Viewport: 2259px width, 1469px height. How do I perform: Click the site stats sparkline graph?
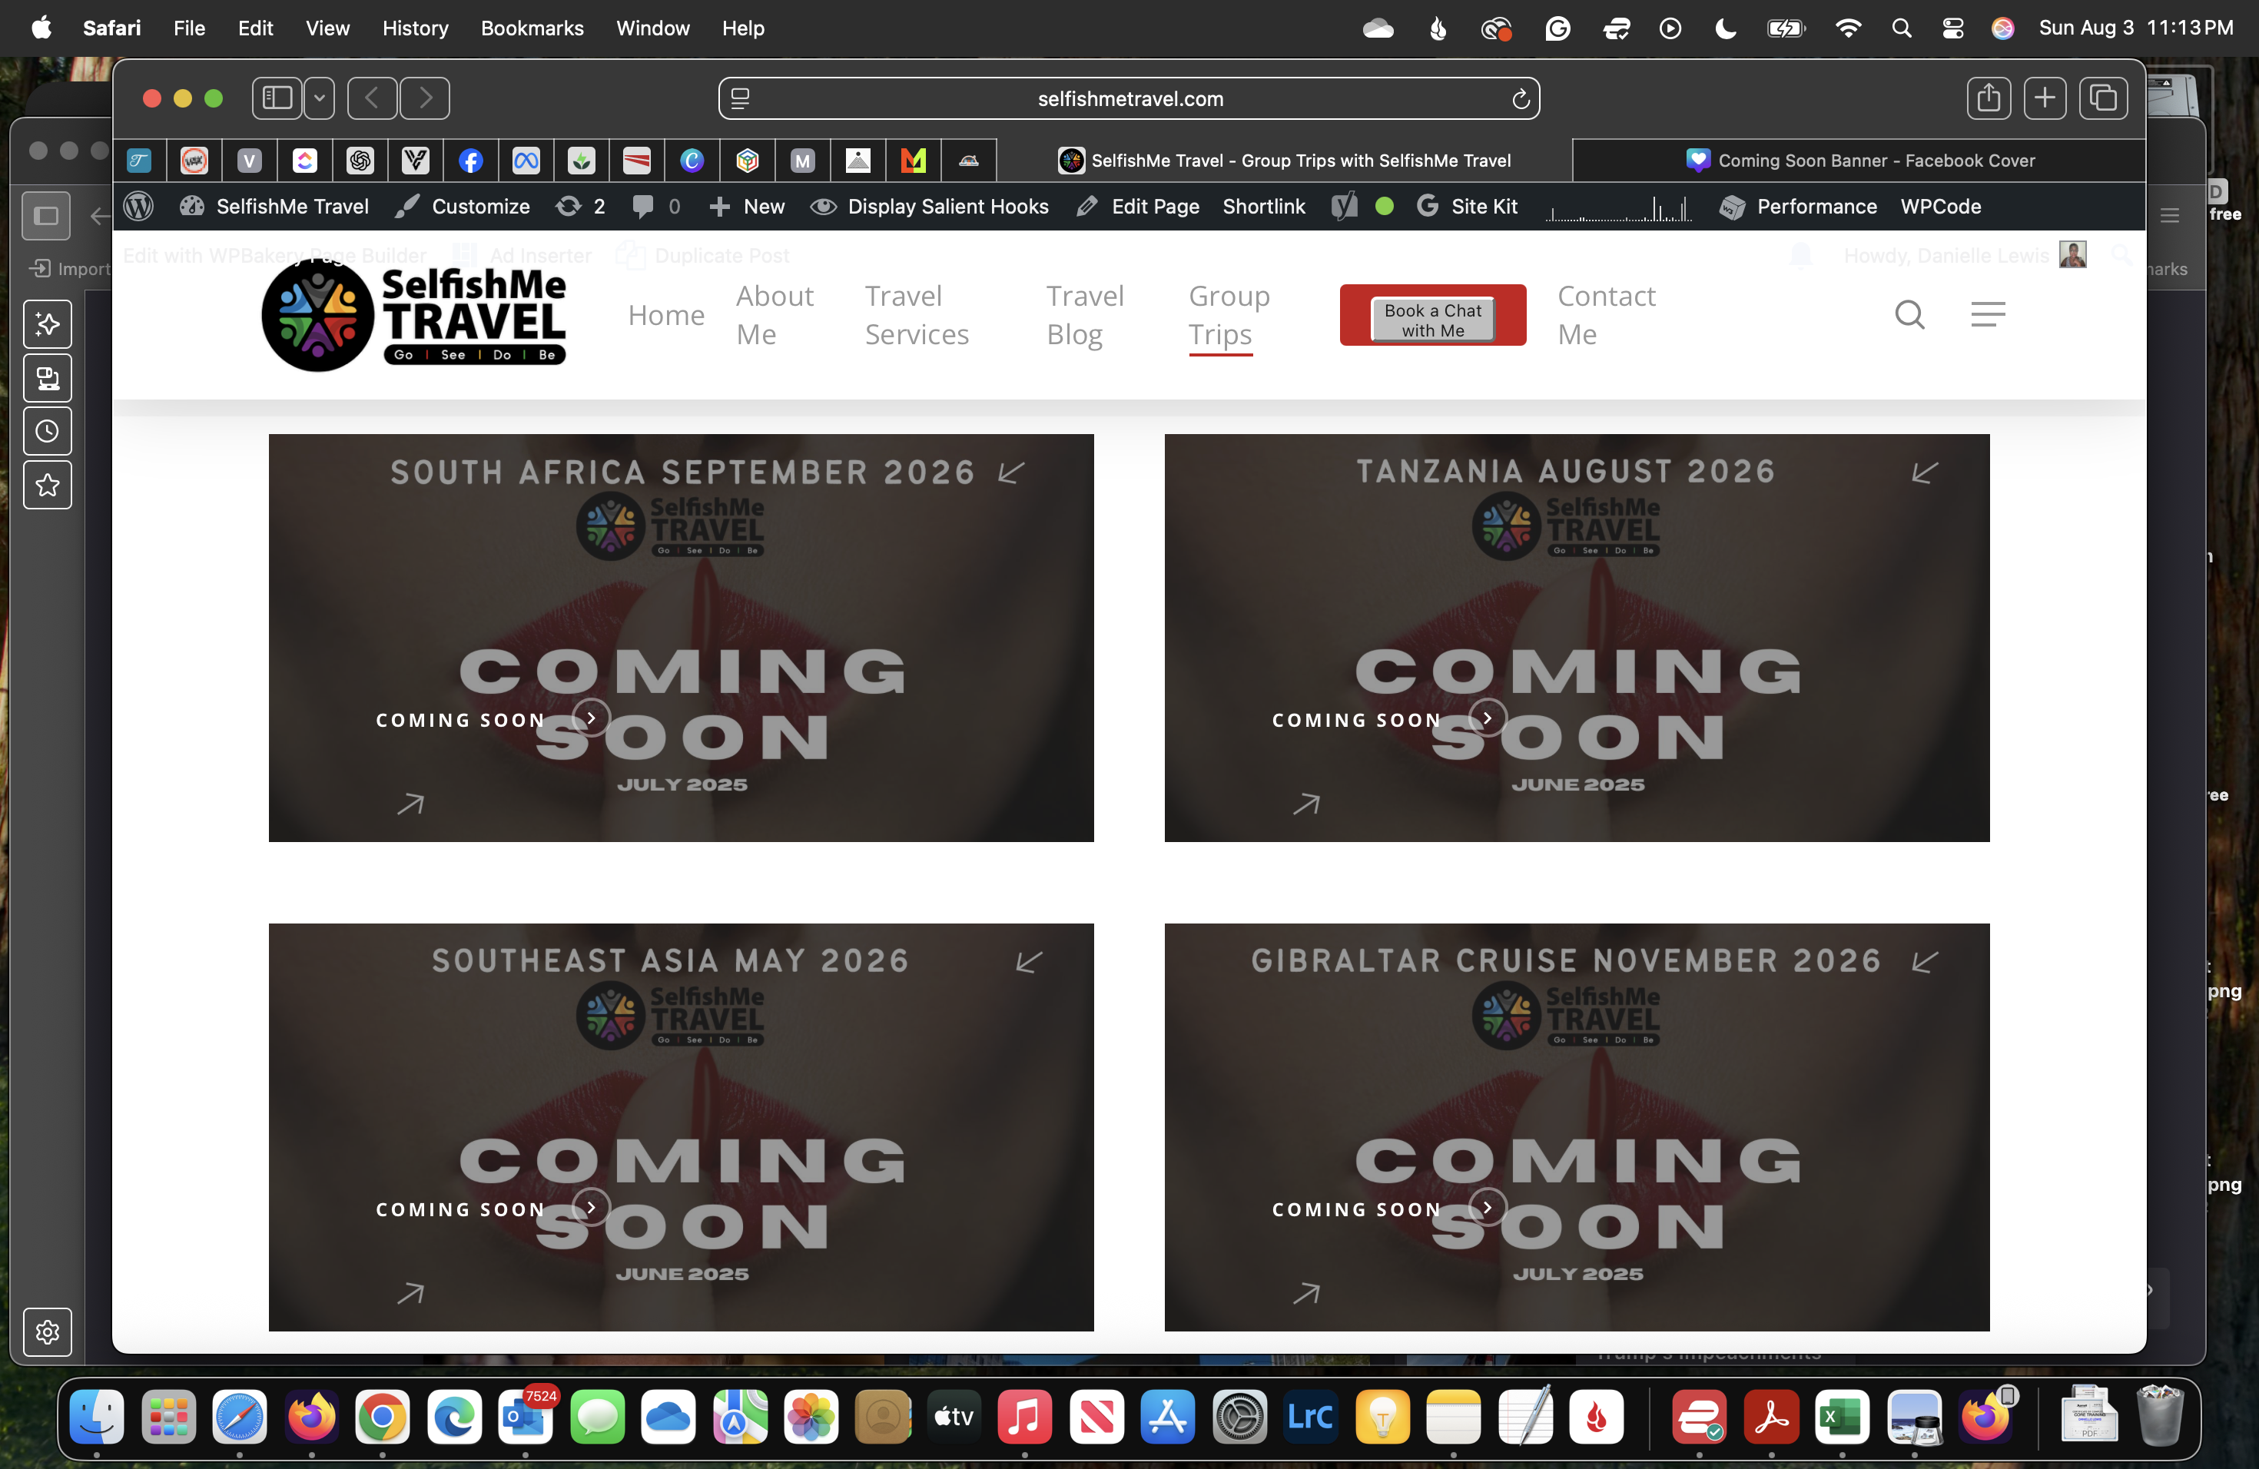tap(1618, 207)
